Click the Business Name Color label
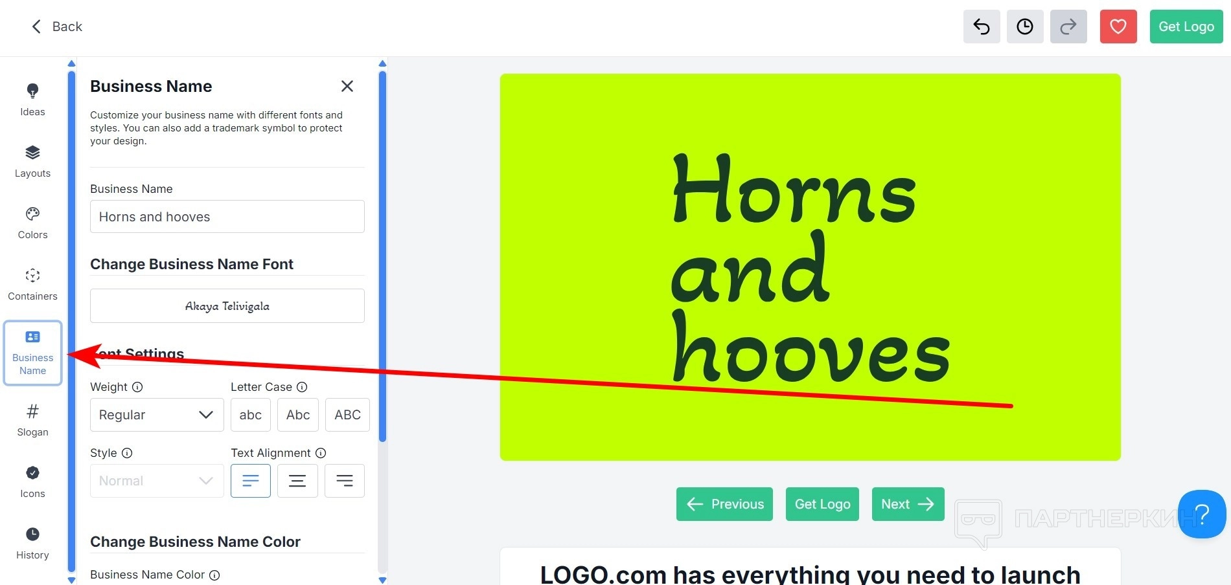This screenshot has height=585, width=1231. click(x=147, y=575)
